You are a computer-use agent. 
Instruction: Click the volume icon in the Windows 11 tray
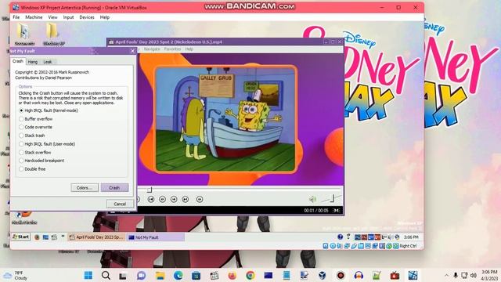(x=474, y=275)
